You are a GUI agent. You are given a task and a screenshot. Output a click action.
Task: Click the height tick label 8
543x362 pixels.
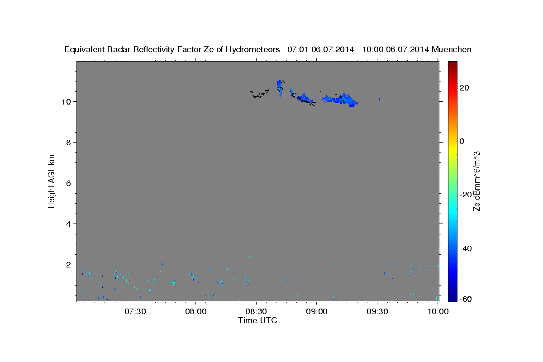pyautogui.click(x=69, y=142)
